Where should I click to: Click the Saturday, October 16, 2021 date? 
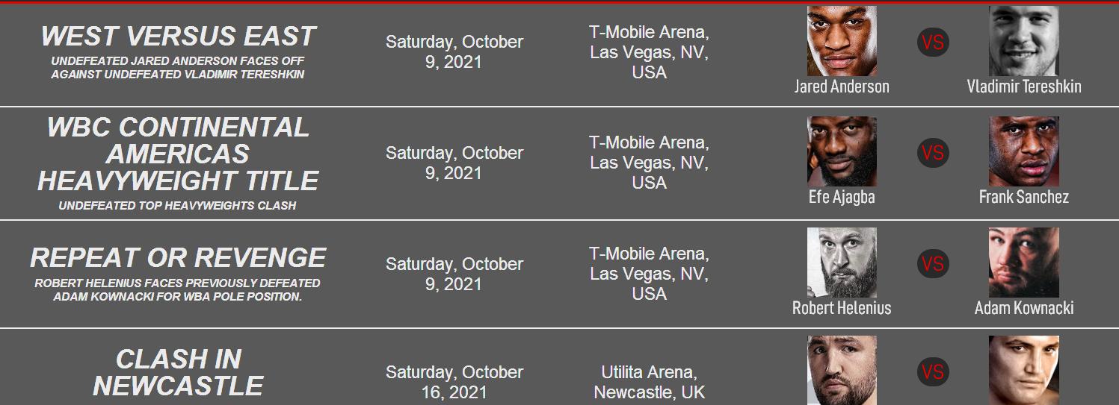(x=454, y=382)
